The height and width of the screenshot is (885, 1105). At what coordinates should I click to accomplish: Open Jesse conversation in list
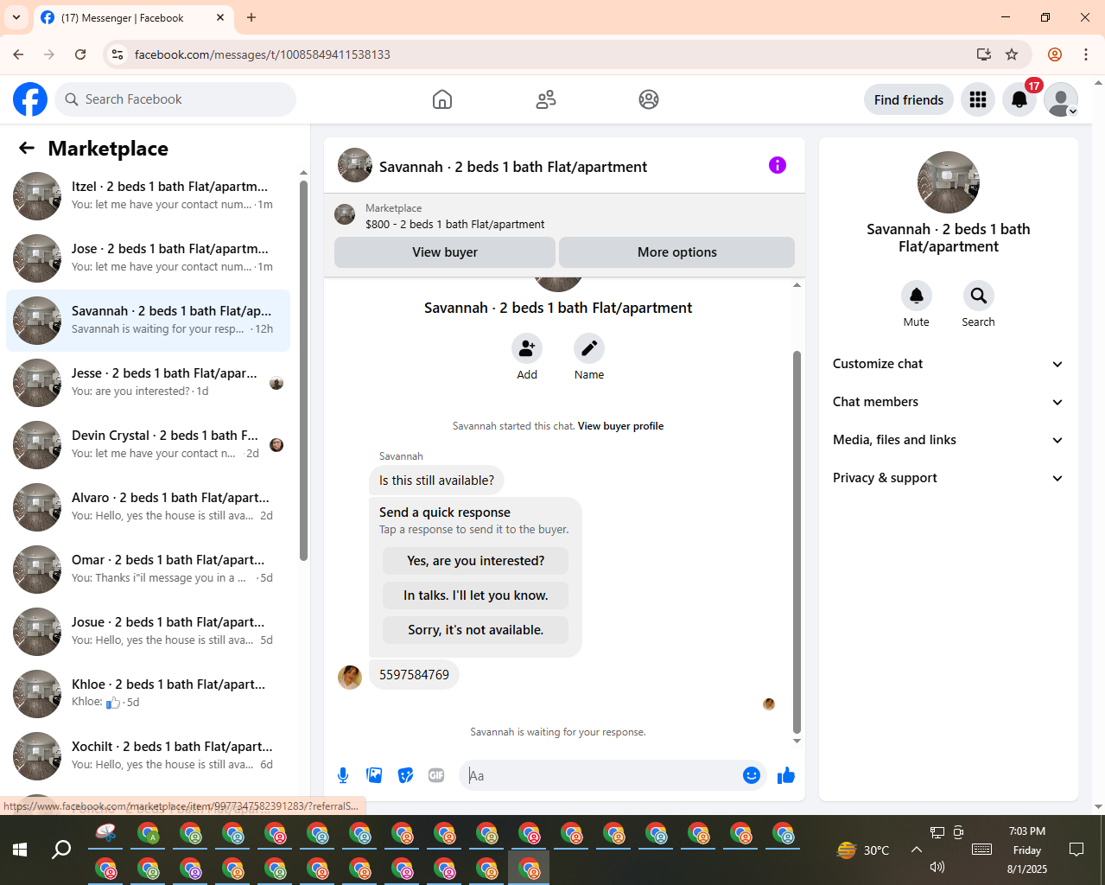(x=149, y=383)
